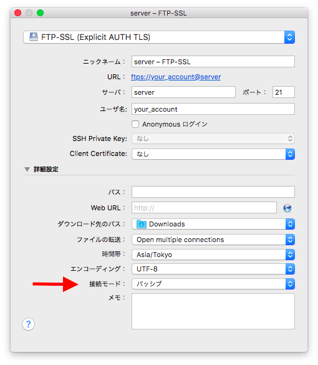Enable Anonymous ログイン checkbox

135,124
